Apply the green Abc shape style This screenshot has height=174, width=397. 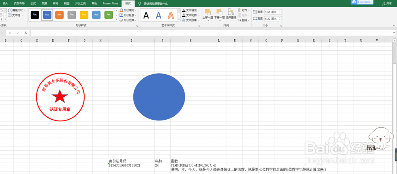point(109,15)
